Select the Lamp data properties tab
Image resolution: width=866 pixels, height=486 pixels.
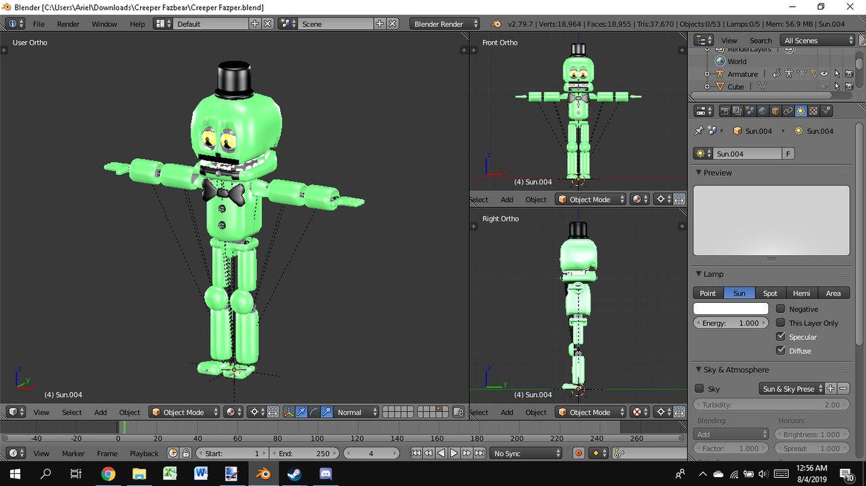pos(801,111)
